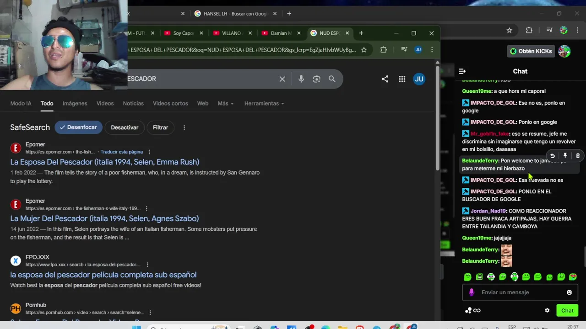Open SafeSearch more options three dots
The width and height of the screenshot is (586, 329).
(x=184, y=127)
